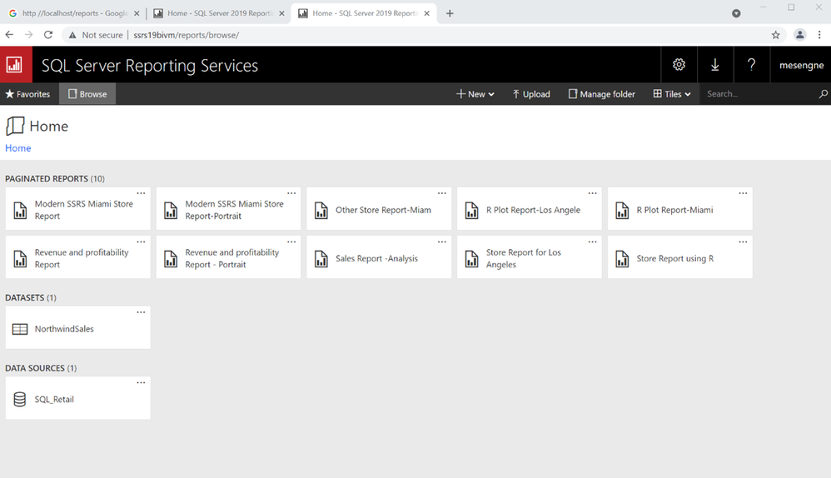Image resolution: width=831 pixels, height=478 pixels.
Task: Click the NorthwindSales dataset icon
Action: point(20,329)
